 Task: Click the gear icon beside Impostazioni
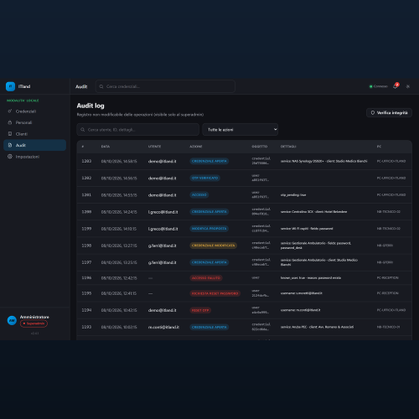(x=10, y=157)
